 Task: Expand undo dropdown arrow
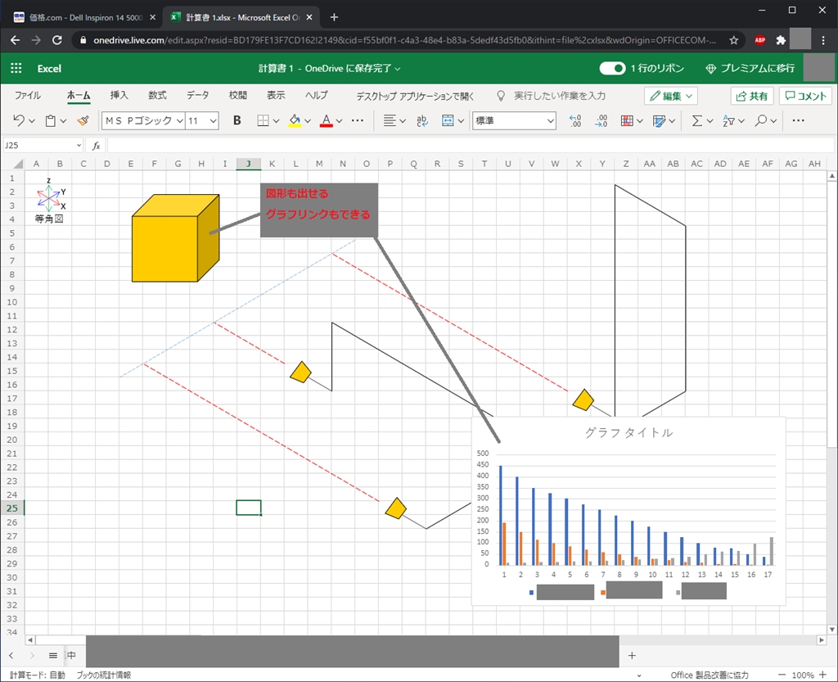tap(32, 121)
